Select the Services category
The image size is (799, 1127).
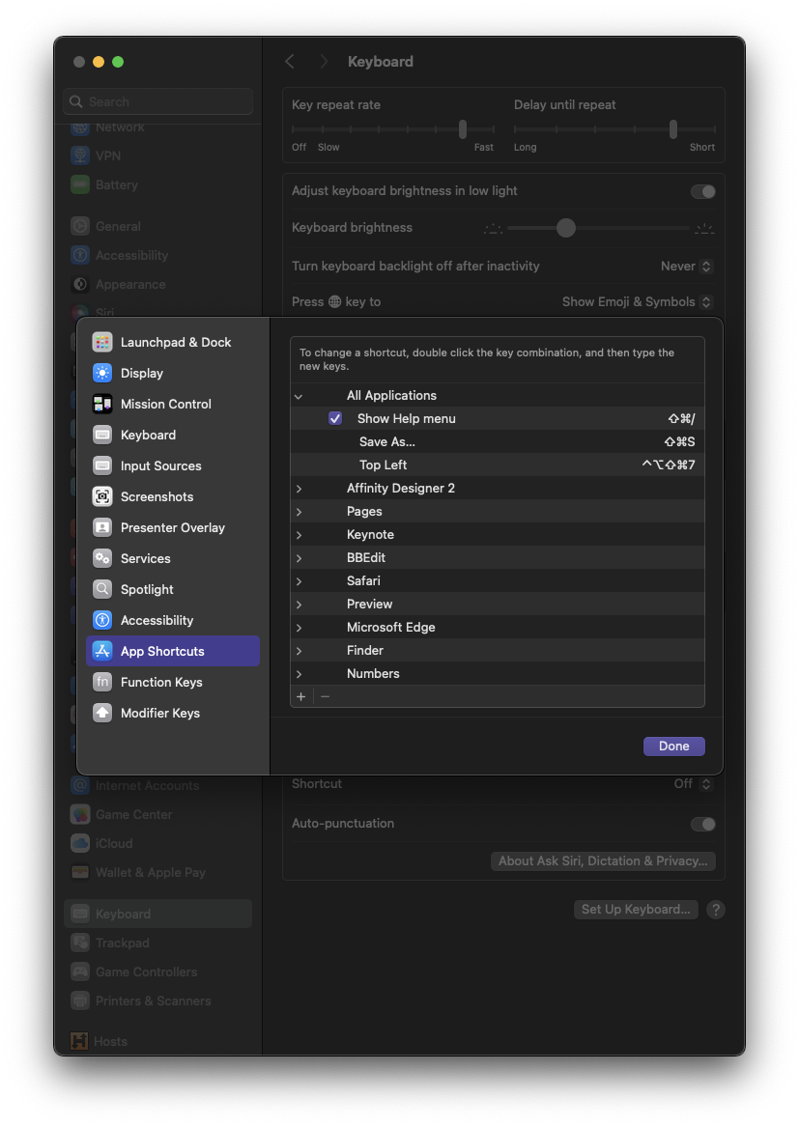[145, 558]
